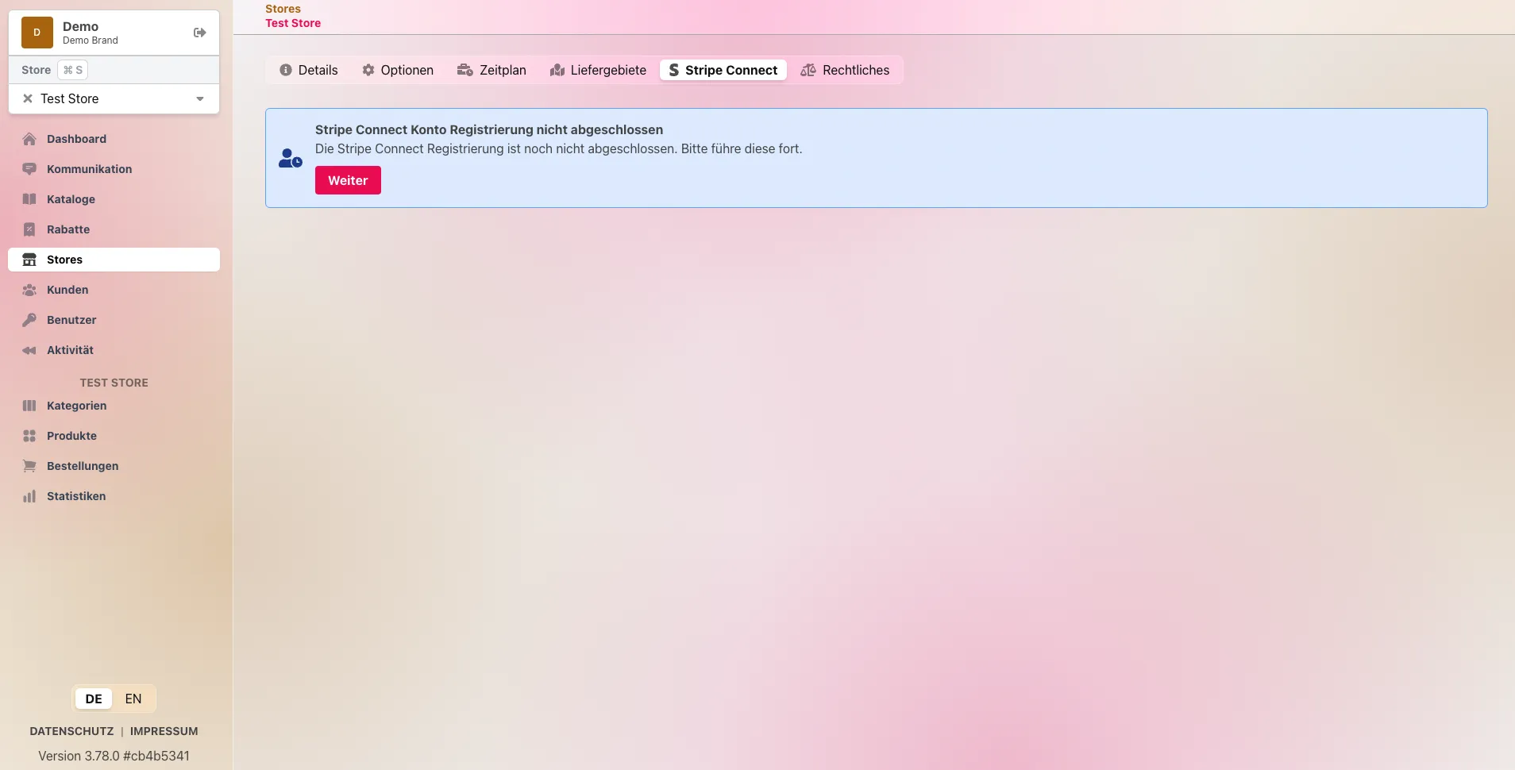The width and height of the screenshot is (1515, 770).
Task: Click the Kataloge book icon
Action: [x=29, y=199]
